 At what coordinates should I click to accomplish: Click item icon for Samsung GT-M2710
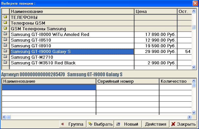[x=5, y=57]
